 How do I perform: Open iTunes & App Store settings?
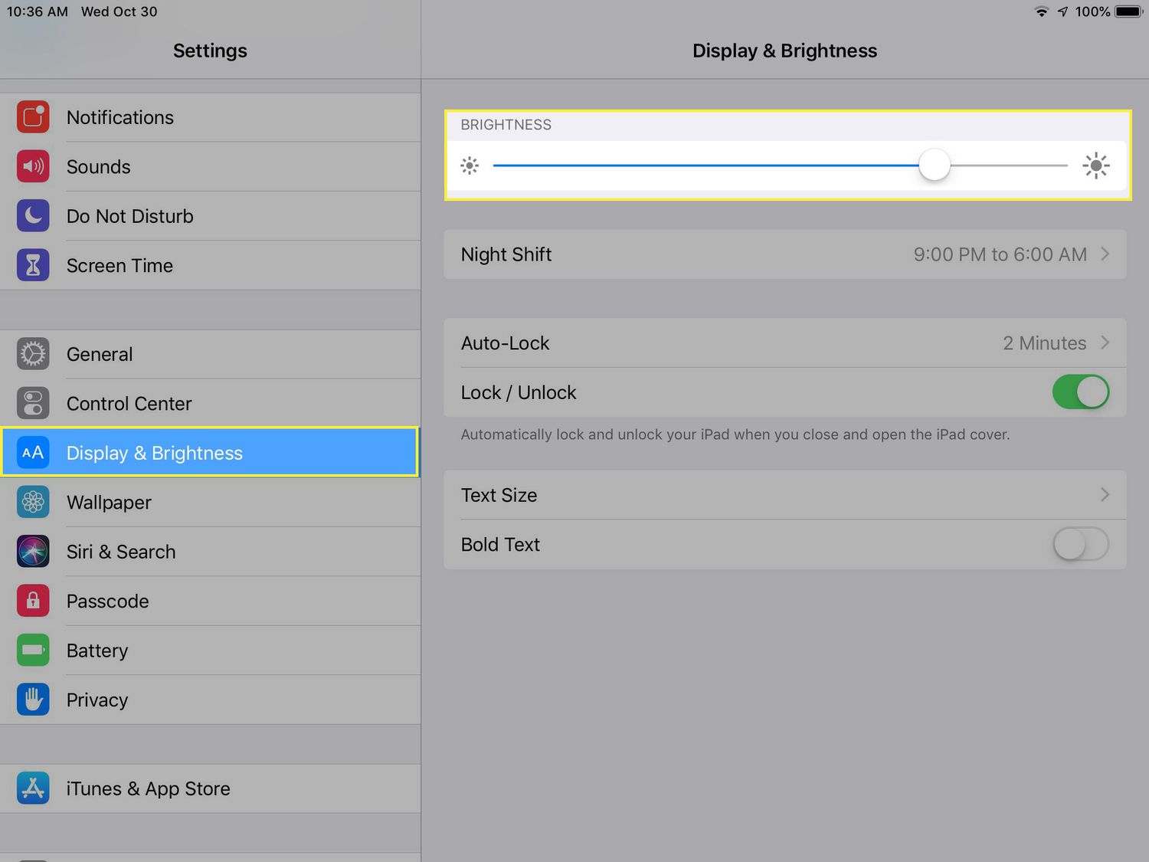[x=148, y=788]
